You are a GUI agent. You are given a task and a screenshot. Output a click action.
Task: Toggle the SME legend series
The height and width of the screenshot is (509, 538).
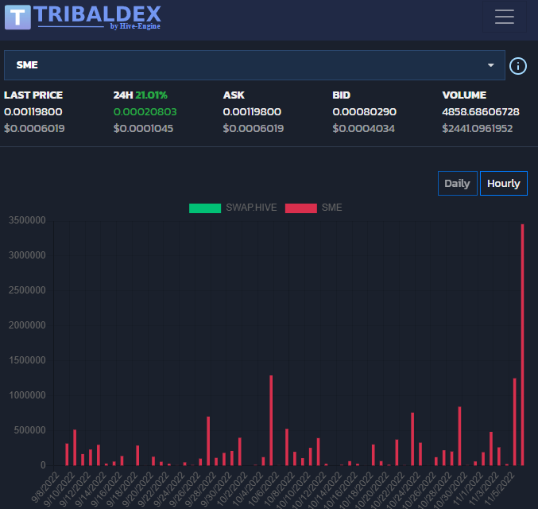(x=314, y=208)
